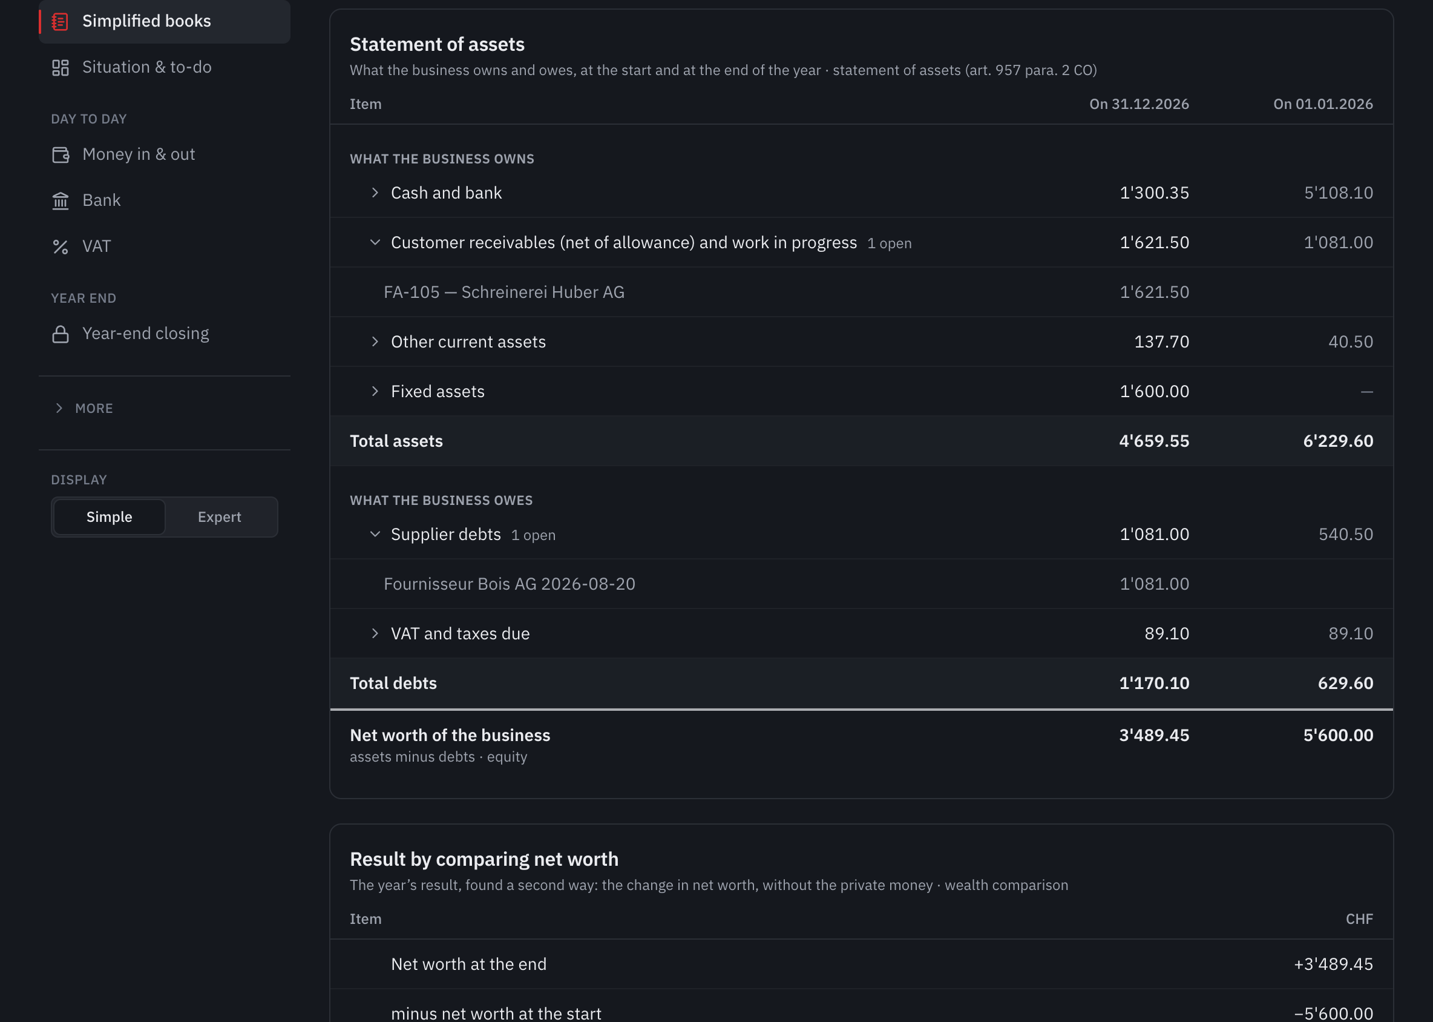Open the FA-105 Schreinerei Huber AG entry
Image resolution: width=1433 pixels, height=1022 pixels.
861,292
